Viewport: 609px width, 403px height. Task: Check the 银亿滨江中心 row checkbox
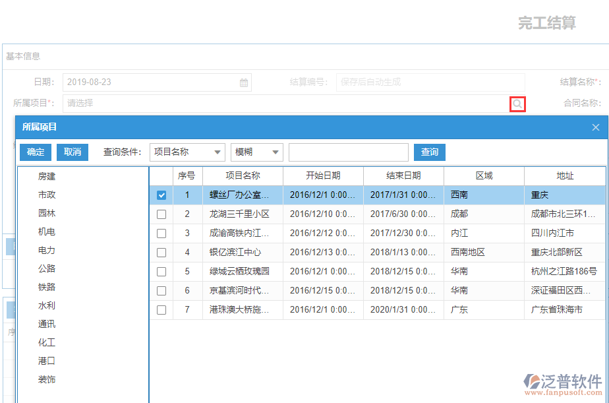coord(161,252)
